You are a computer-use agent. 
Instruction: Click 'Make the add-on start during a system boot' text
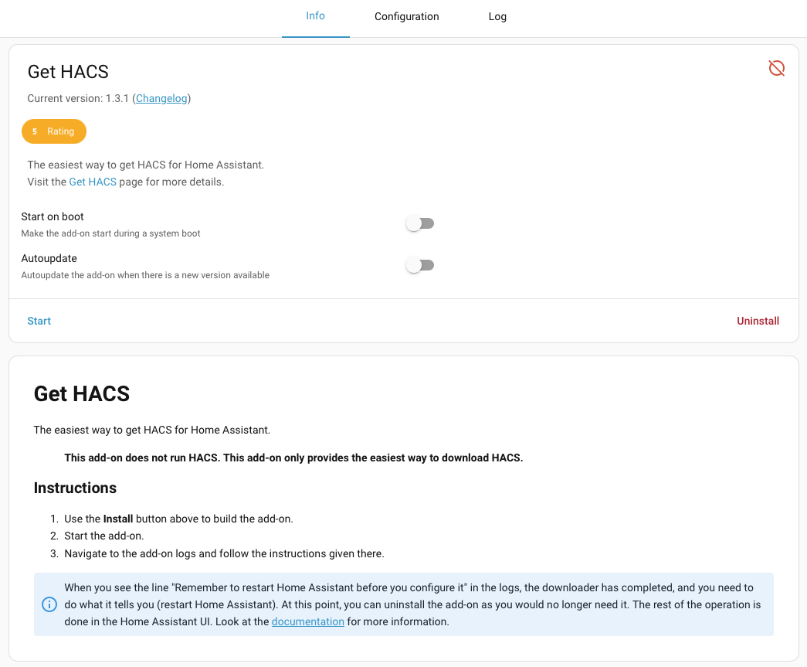pos(110,233)
